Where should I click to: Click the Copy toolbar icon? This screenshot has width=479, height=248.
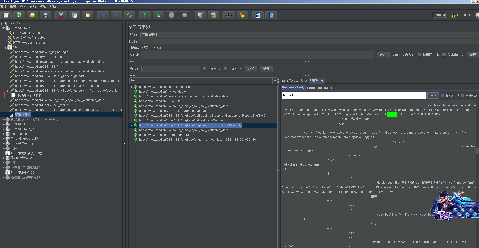click(74, 15)
